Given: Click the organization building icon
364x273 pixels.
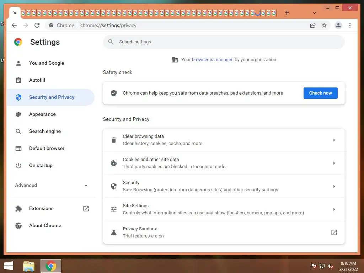Looking at the screenshot, I should pyautogui.click(x=175, y=60).
